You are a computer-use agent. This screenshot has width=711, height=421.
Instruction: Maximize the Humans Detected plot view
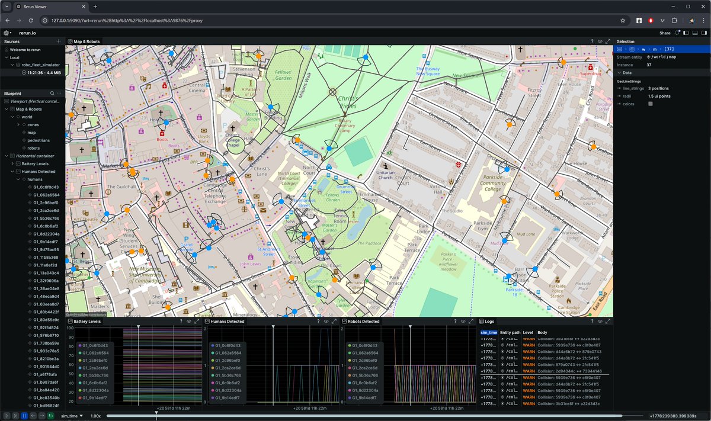click(334, 322)
